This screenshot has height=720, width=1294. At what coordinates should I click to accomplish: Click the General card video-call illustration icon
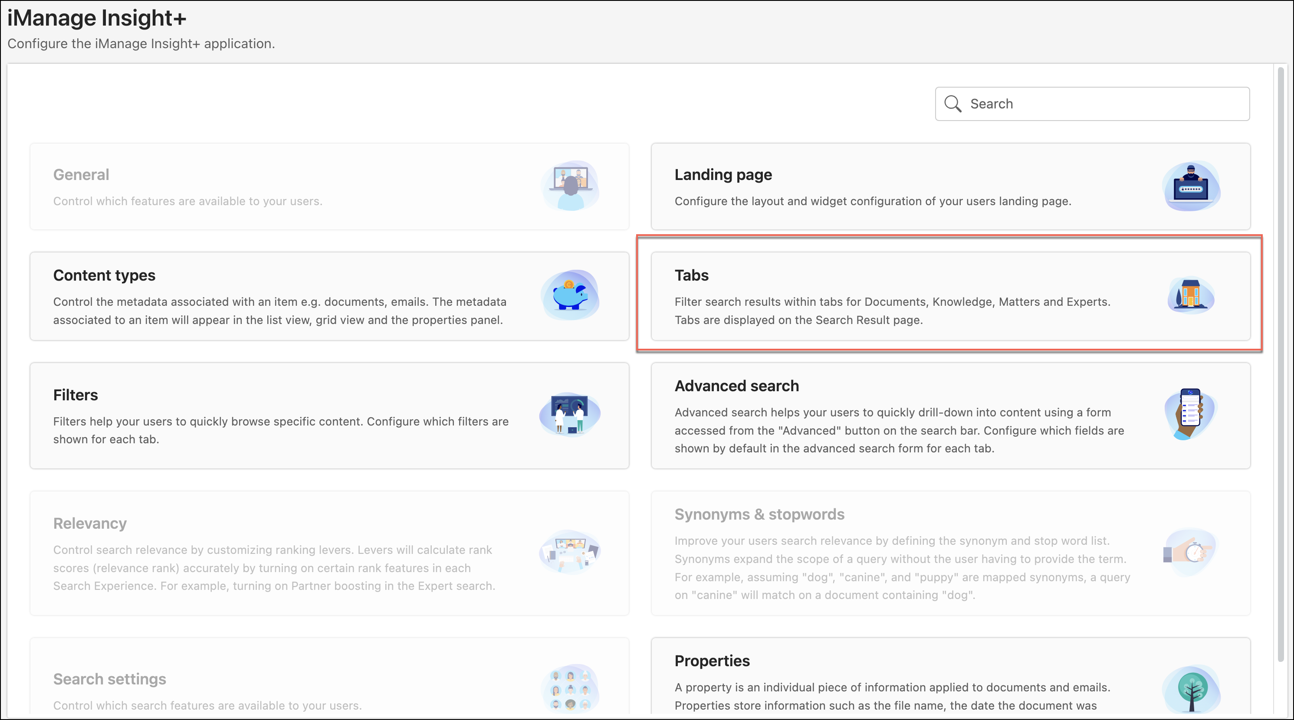[571, 186]
